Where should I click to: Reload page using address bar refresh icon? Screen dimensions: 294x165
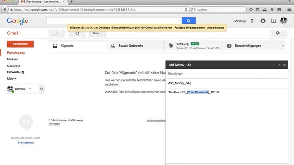(x=186, y=9)
